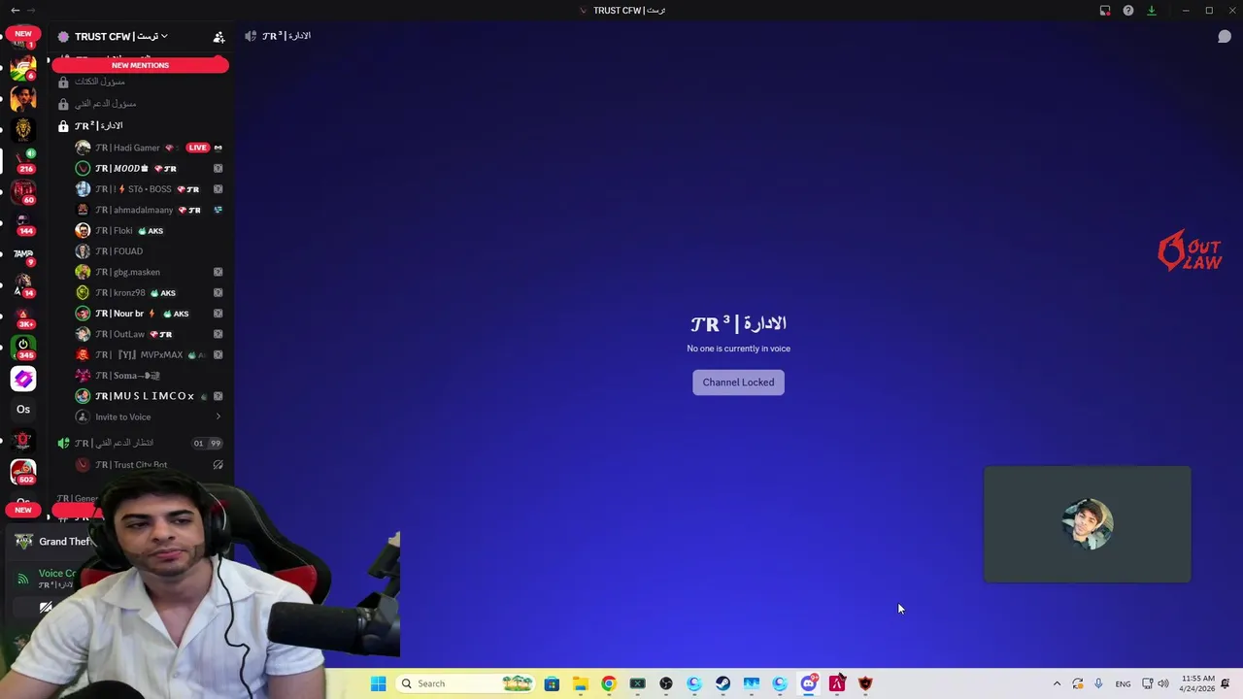Click the camera icon beside ST6 • BOSS
This screenshot has height=699, width=1243.
218,189
